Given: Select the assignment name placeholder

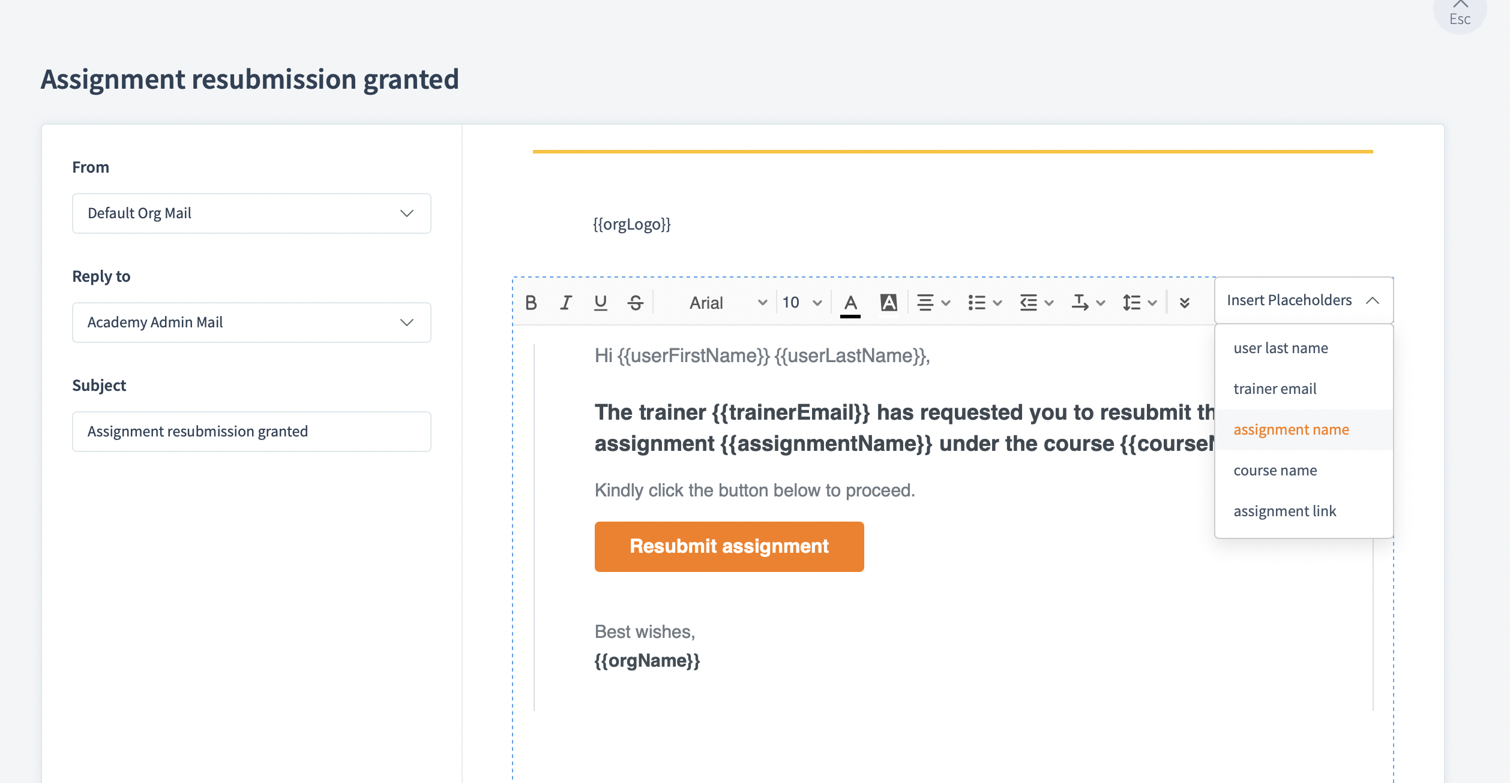Looking at the screenshot, I should click(x=1291, y=430).
